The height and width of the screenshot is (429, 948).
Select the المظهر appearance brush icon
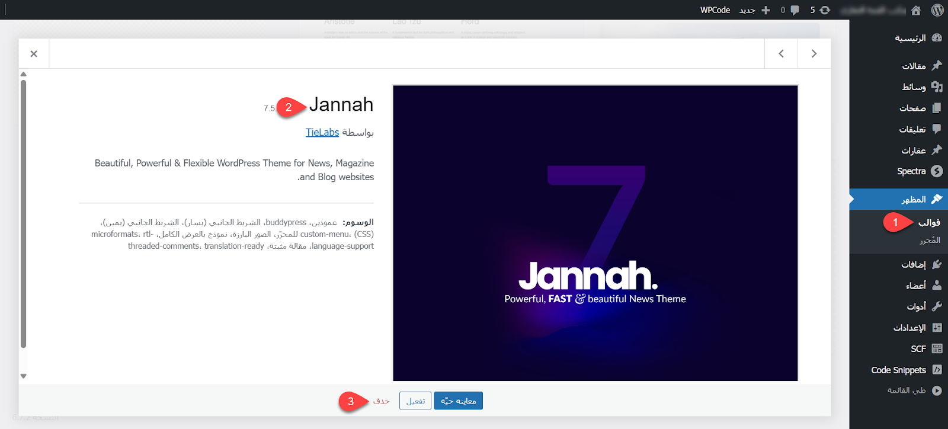point(937,199)
